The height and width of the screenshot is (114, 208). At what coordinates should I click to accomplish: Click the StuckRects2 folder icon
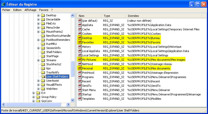[x=43, y=64]
